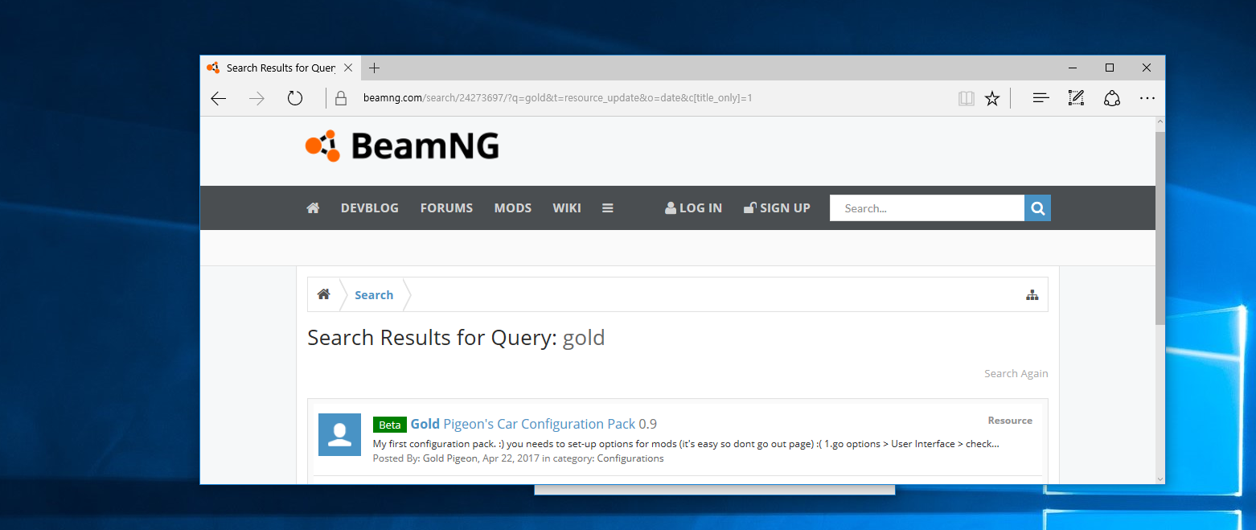The image size is (1256, 530).
Task: Click the Gold Pigeon author link
Action: [x=449, y=458]
